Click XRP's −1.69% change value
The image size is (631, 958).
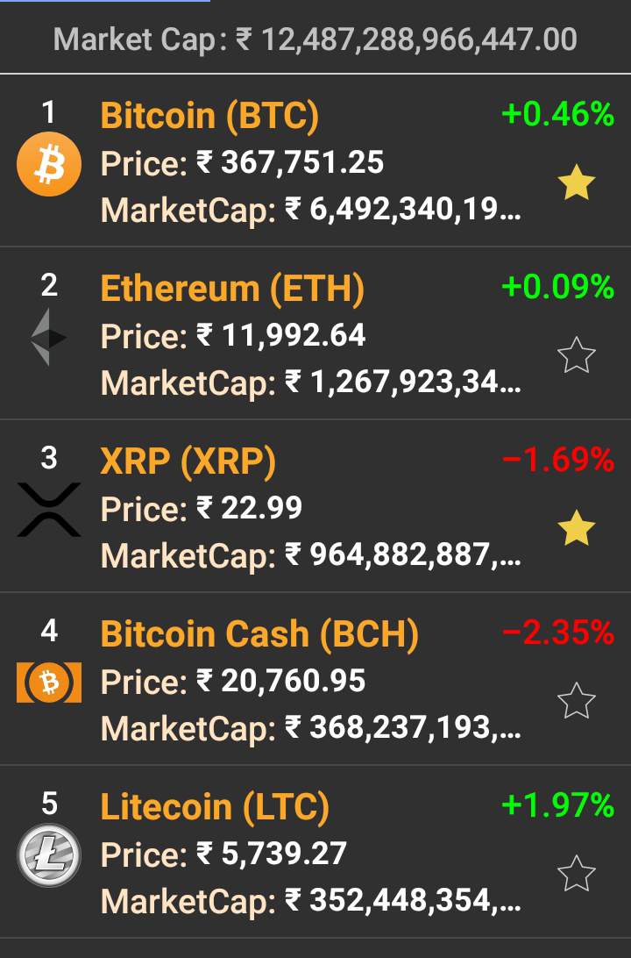click(557, 460)
